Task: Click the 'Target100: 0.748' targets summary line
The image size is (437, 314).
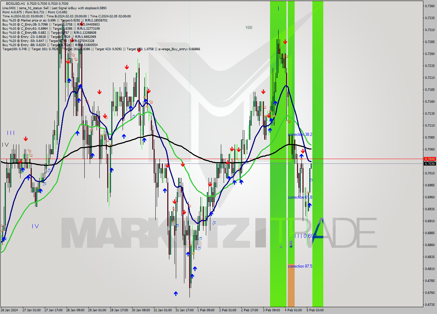Action: click(101, 49)
